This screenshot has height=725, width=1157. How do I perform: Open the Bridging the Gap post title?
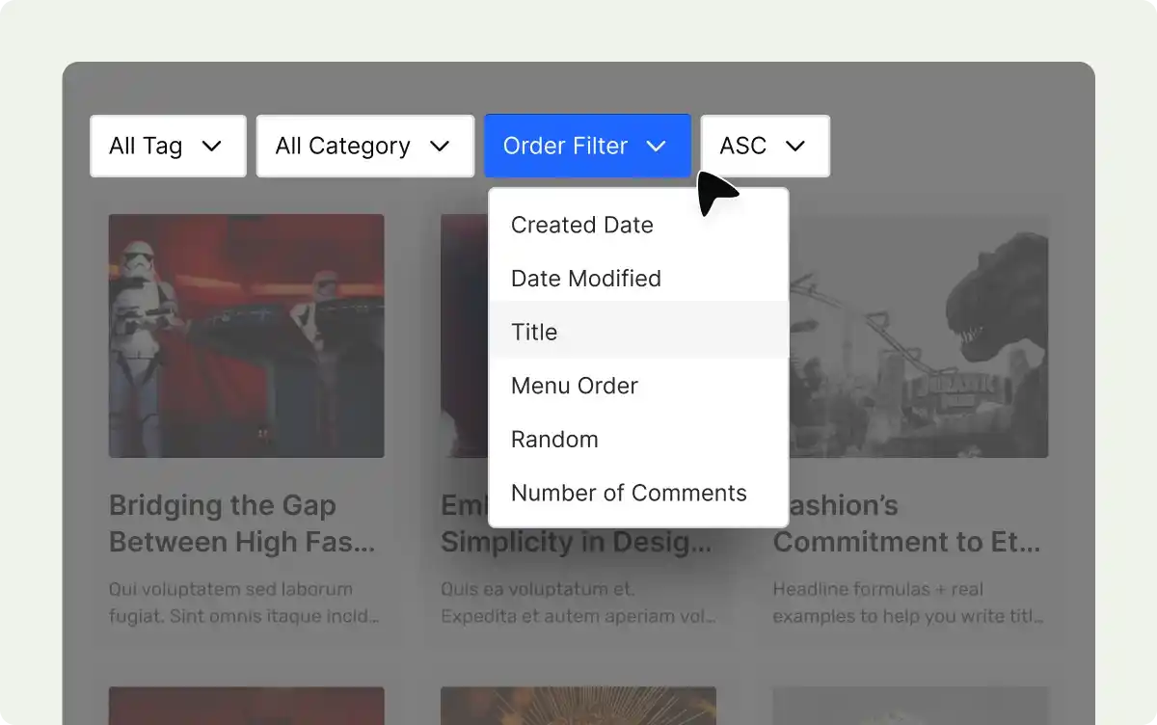[241, 524]
